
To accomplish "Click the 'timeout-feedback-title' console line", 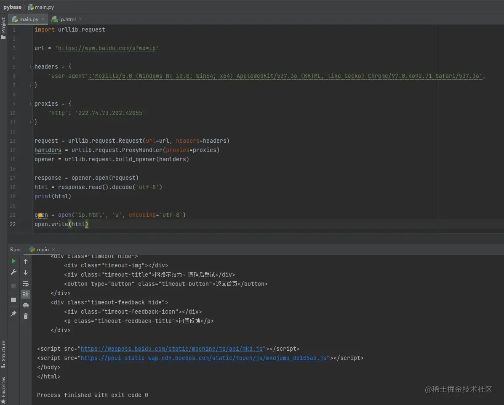I will (139, 321).
